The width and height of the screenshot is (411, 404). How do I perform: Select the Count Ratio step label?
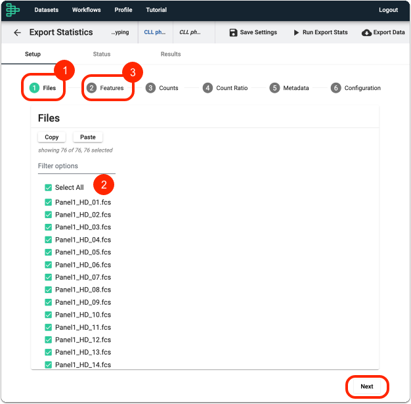[232, 88]
